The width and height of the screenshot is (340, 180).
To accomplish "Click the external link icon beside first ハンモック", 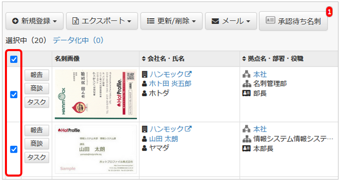I will click(x=188, y=74).
